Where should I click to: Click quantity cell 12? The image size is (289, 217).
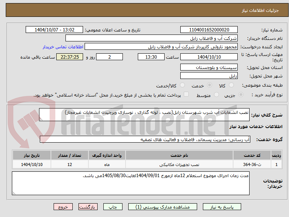tap(70, 164)
